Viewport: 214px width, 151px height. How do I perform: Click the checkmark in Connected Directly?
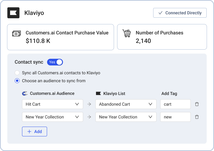[160, 13]
